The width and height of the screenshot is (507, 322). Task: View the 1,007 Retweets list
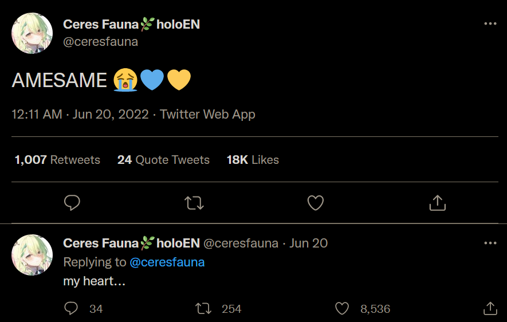pos(57,160)
